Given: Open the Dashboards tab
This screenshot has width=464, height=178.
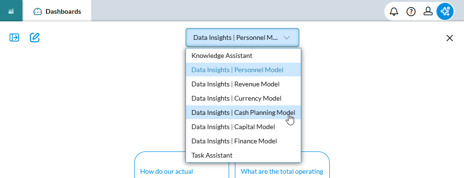Looking at the screenshot, I should [57, 11].
